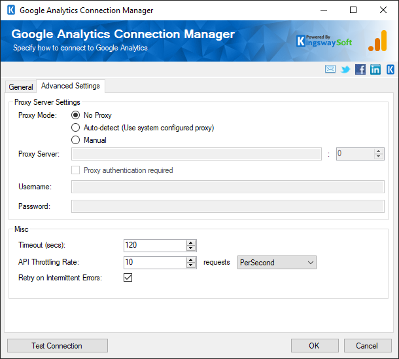This screenshot has width=399, height=359.
Task: Select the Advanced Settings tab
Action: click(x=71, y=86)
